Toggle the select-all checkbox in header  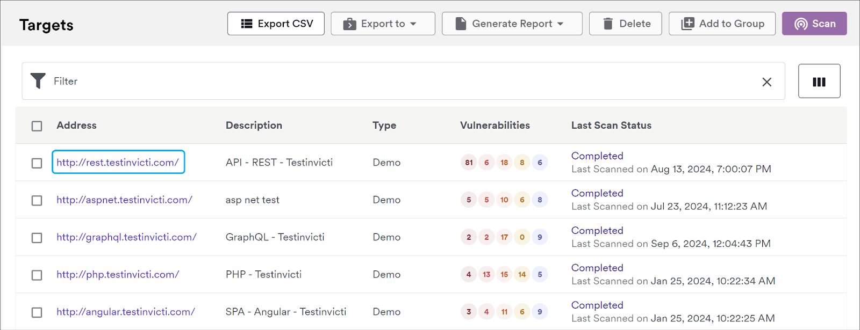pos(37,126)
